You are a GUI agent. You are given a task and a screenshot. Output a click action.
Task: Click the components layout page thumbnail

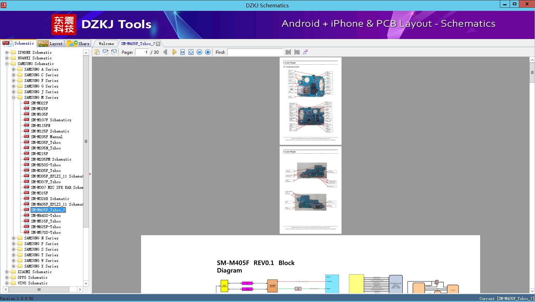[x=311, y=101]
